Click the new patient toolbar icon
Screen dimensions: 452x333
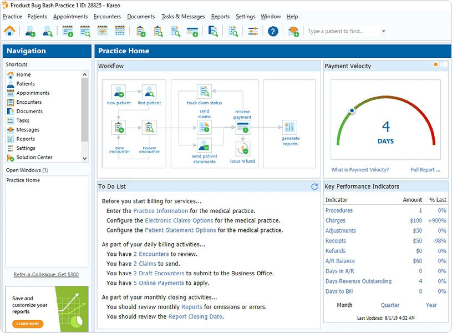(x=30, y=31)
